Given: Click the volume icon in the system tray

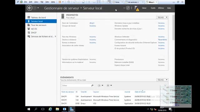Looking at the screenshot, I should point(155,109).
